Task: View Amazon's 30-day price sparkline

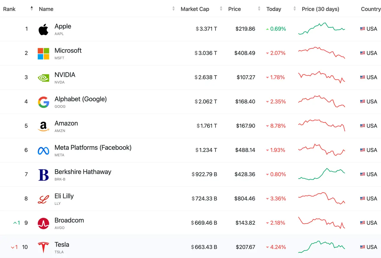Action: coord(322,125)
